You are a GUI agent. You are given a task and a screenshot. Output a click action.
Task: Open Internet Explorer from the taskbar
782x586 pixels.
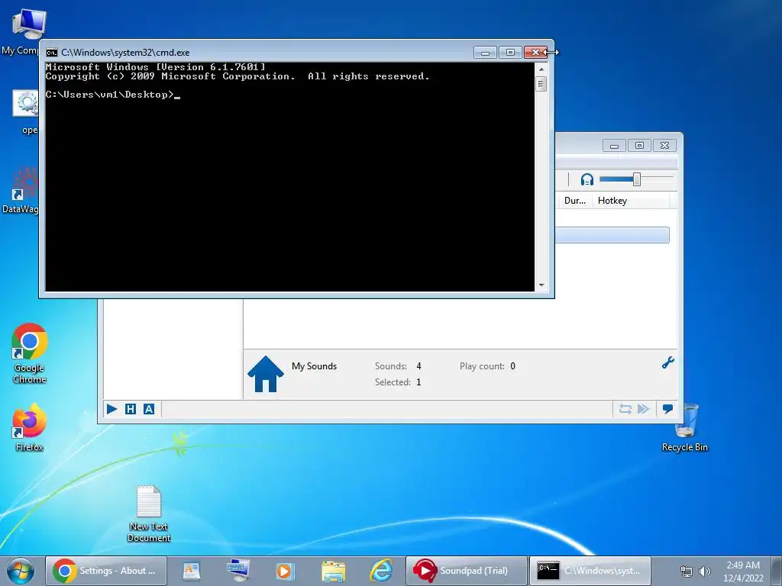(x=381, y=571)
